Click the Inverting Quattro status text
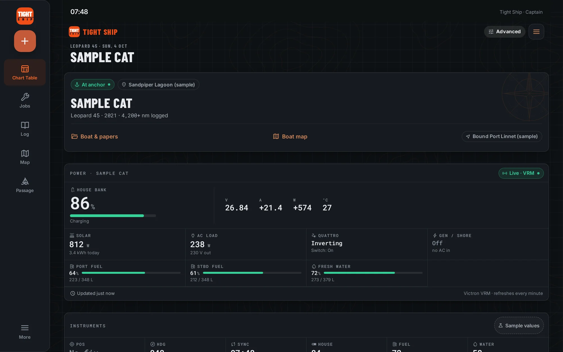The height and width of the screenshot is (352, 563). coord(327,243)
